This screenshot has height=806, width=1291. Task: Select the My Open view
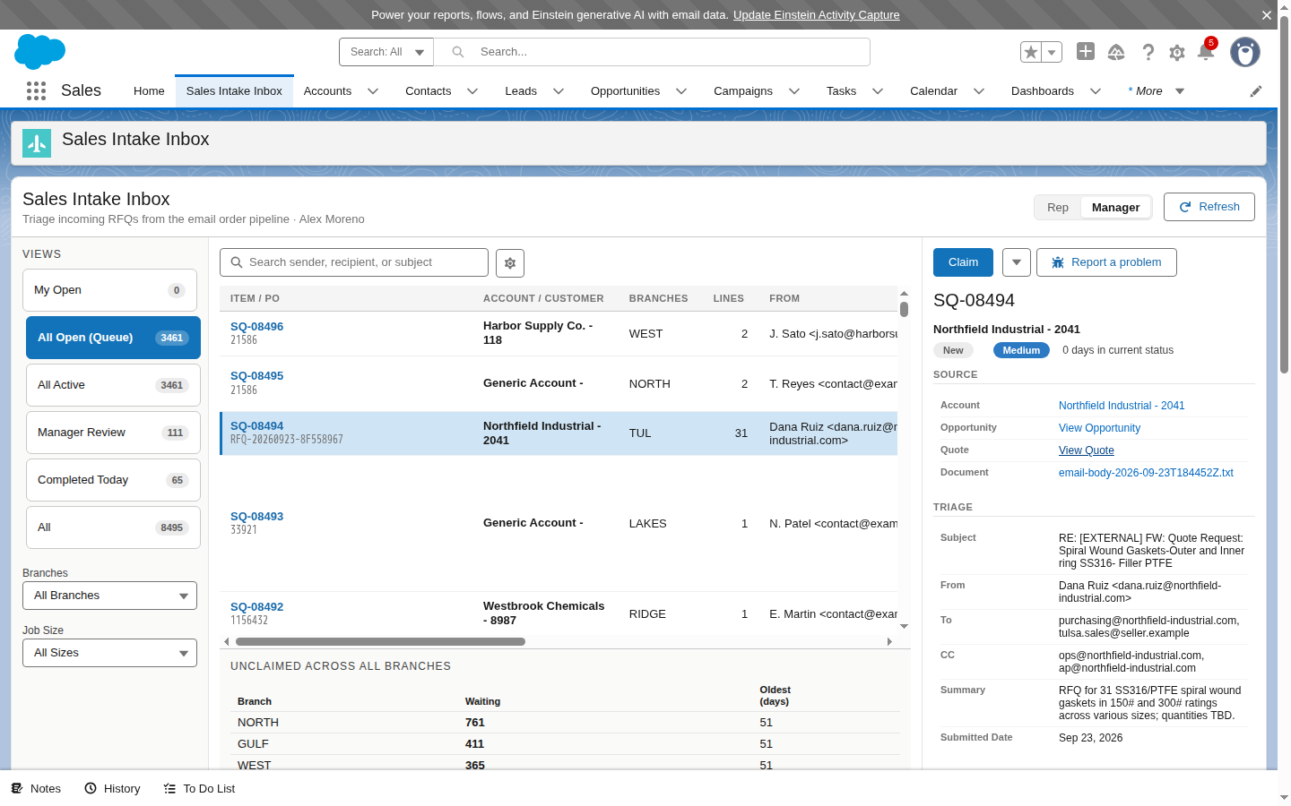(x=109, y=291)
